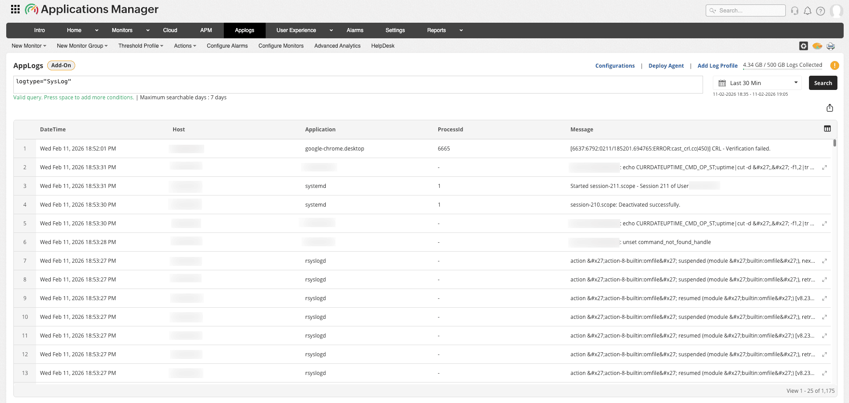Switch to the Applogs tab
Viewport: 849px width, 403px height.
244,30
